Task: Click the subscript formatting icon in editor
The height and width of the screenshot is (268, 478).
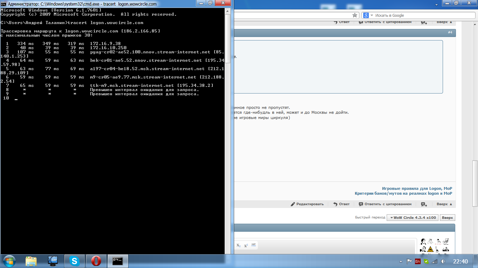Action: 238,245
